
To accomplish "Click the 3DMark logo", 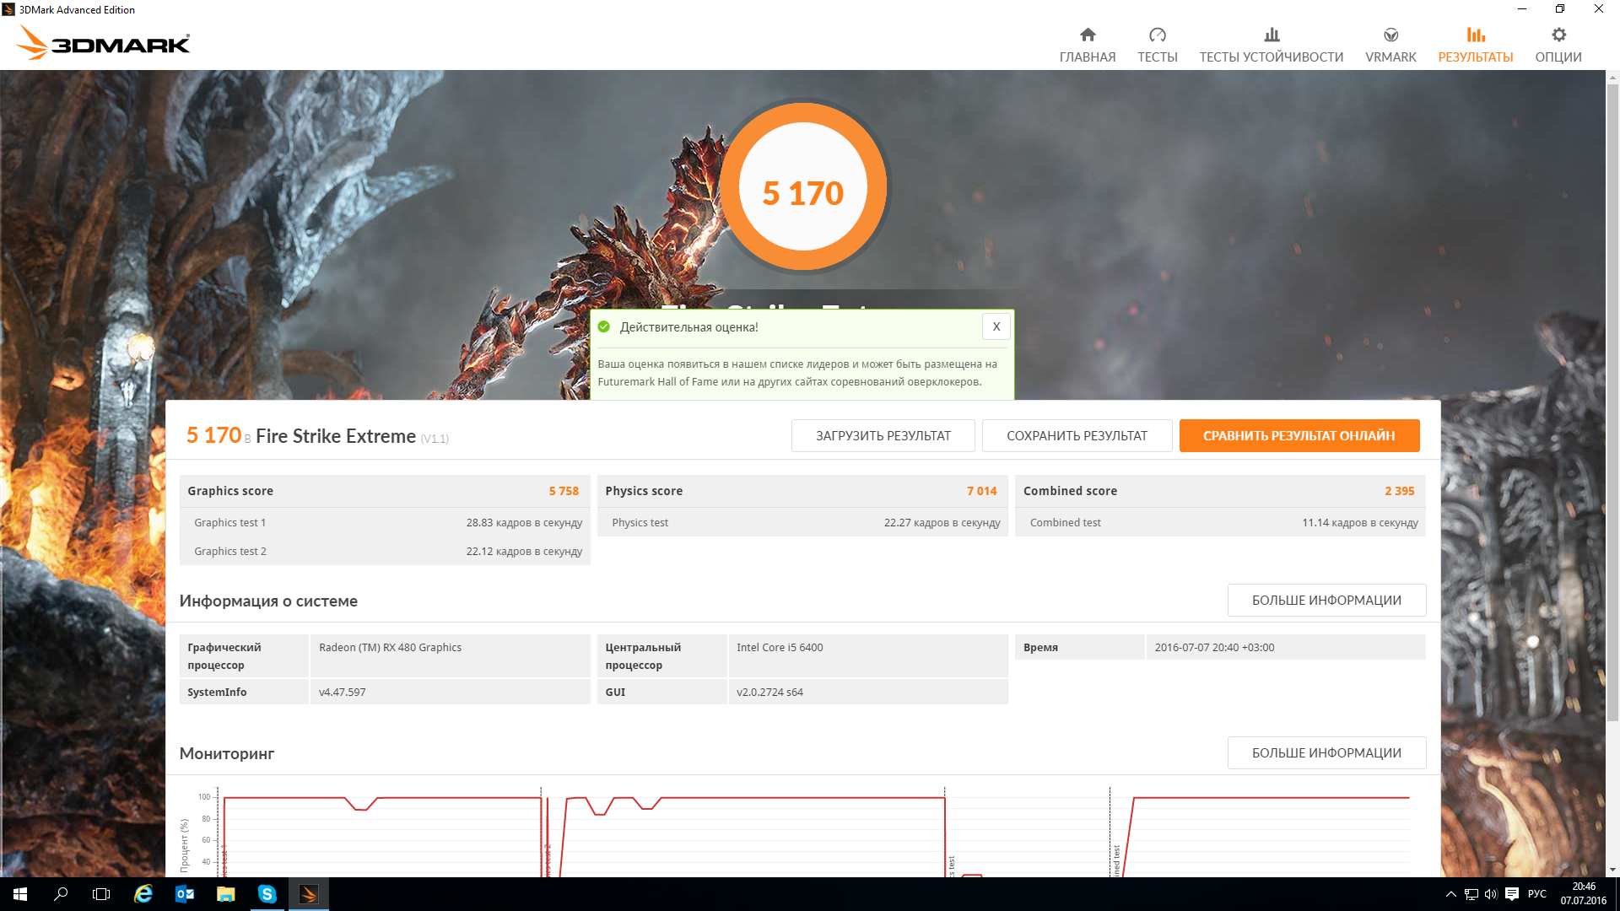I will pos(103,42).
